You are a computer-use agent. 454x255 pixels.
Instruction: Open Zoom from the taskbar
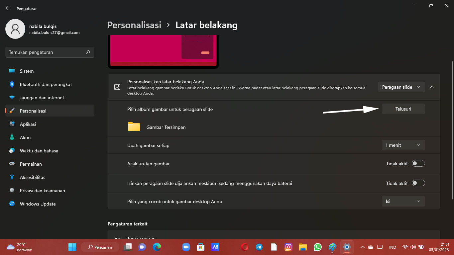coord(186,247)
